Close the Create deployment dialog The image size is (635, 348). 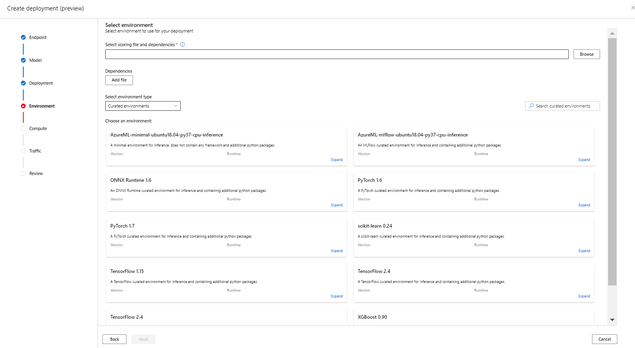point(633,8)
